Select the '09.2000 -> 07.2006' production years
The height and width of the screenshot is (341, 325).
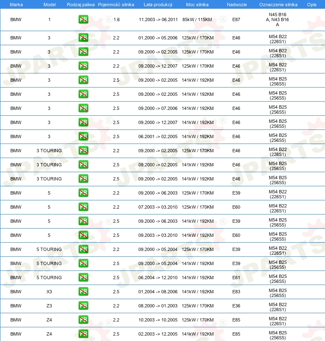click(x=158, y=108)
